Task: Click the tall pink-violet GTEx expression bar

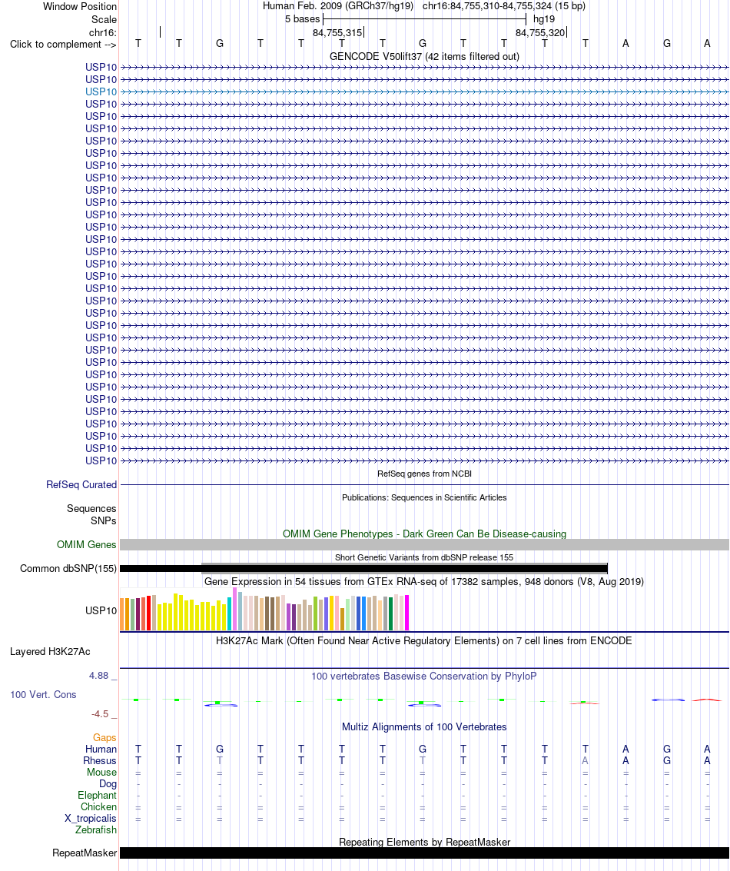Action: tap(235, 609)
